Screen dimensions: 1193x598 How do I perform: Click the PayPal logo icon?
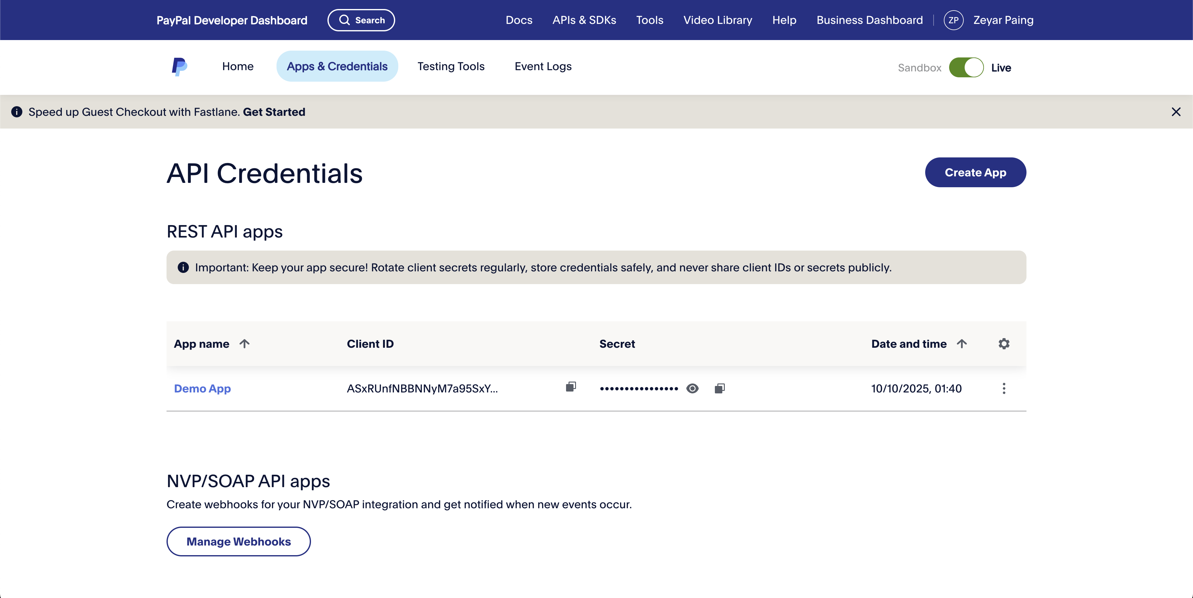[179, 67]
